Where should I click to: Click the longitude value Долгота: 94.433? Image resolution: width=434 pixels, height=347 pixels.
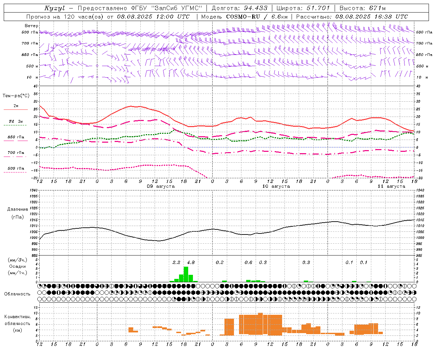[239, 8]
